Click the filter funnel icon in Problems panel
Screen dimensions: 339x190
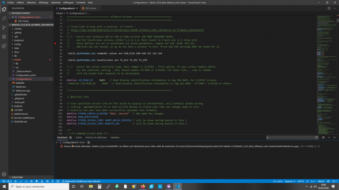click(x=316, y=137)
